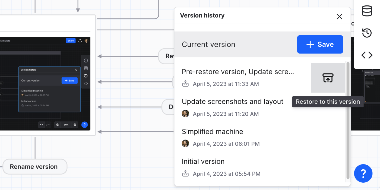Restore to the Pre-restore version using the archive icon

coord(328,78)
